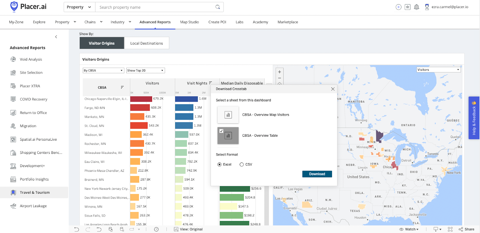Open the Property search type dropdown

[79, 7]
